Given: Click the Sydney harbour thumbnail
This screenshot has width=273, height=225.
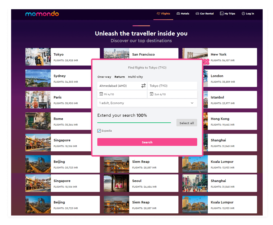Looking at the screenshot, I should 38,78.
